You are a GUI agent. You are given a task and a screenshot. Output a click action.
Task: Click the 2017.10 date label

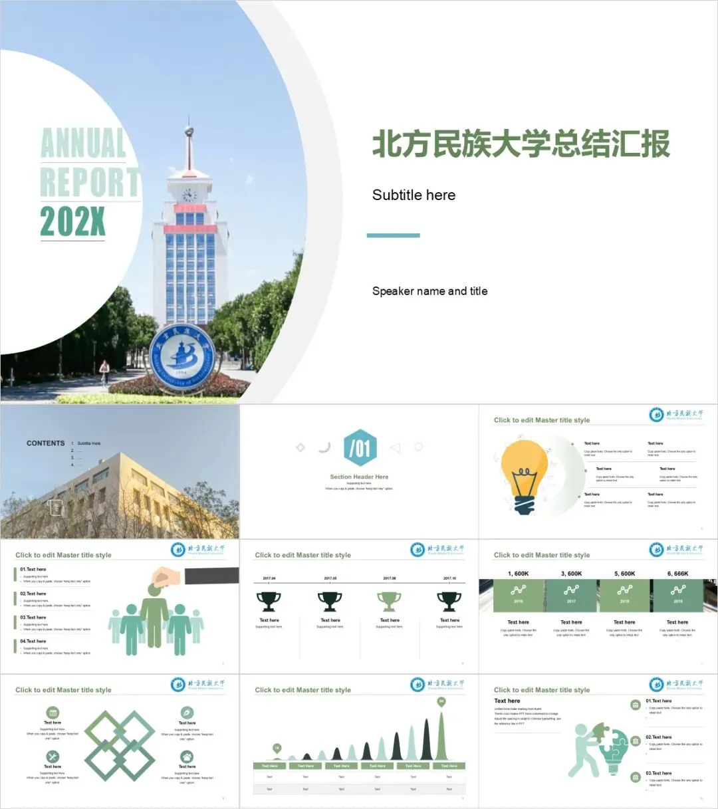[x=449, y=578]
